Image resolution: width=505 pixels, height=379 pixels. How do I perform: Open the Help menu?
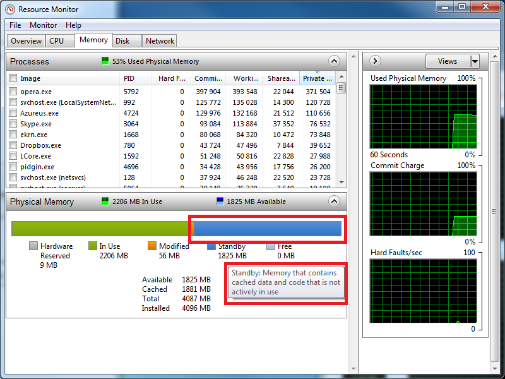(73, 25)
